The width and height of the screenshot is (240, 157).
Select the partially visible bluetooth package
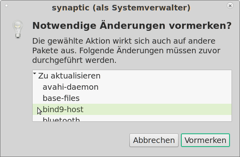(x=61, y=119)
